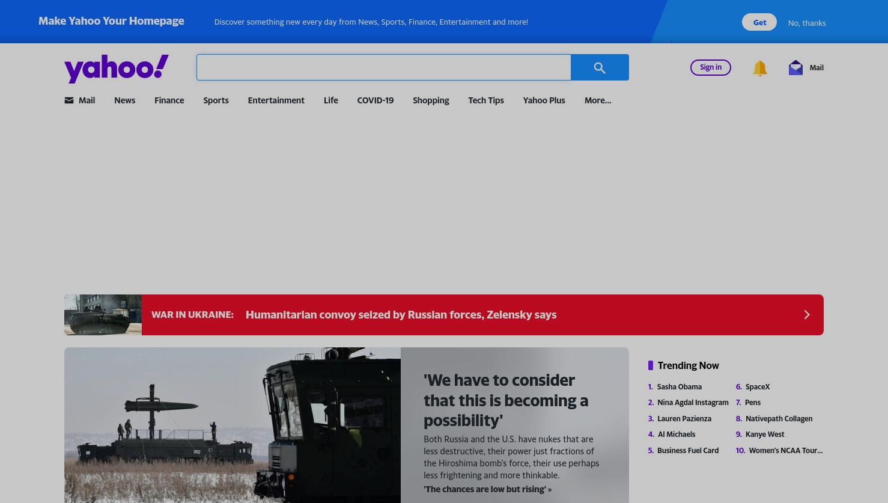Open the Entertainment section
This screenshot has width=888, height=503.
tap(276, 100)
